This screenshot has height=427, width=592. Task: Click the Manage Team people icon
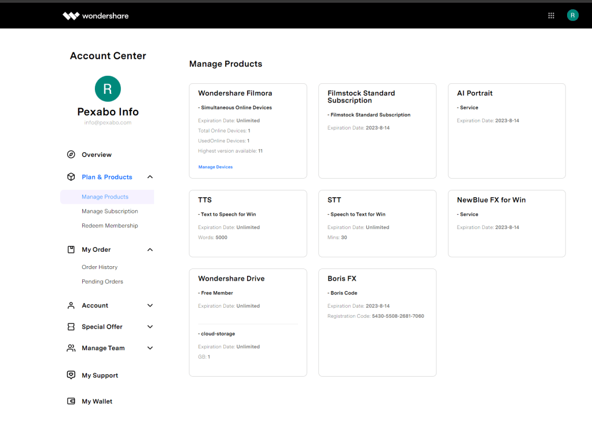click(71, 348)
